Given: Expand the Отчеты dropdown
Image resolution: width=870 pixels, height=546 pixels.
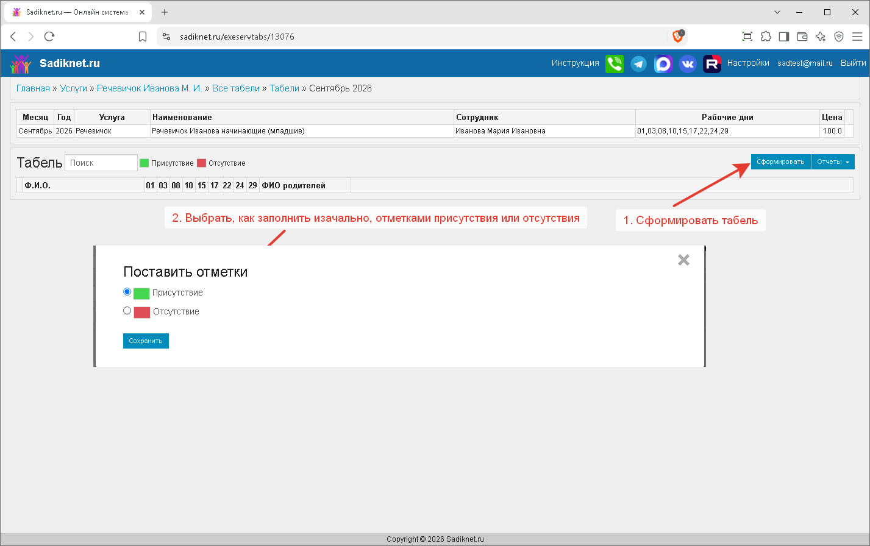Looking at the screenshot, I should click(x=833, y=161).
